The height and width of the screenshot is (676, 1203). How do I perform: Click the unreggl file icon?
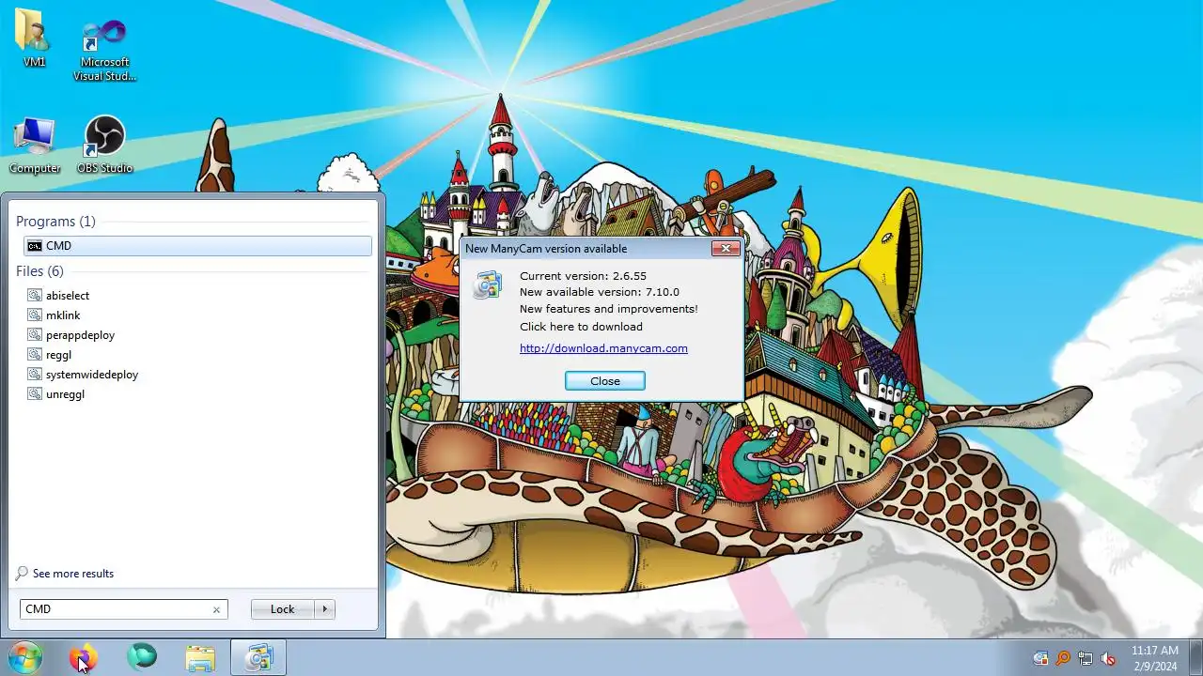(x=35, y=394)
